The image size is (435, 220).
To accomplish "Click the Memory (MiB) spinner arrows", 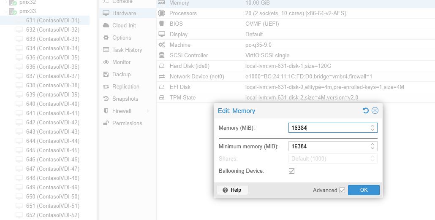I will click(x=372, y=128).
